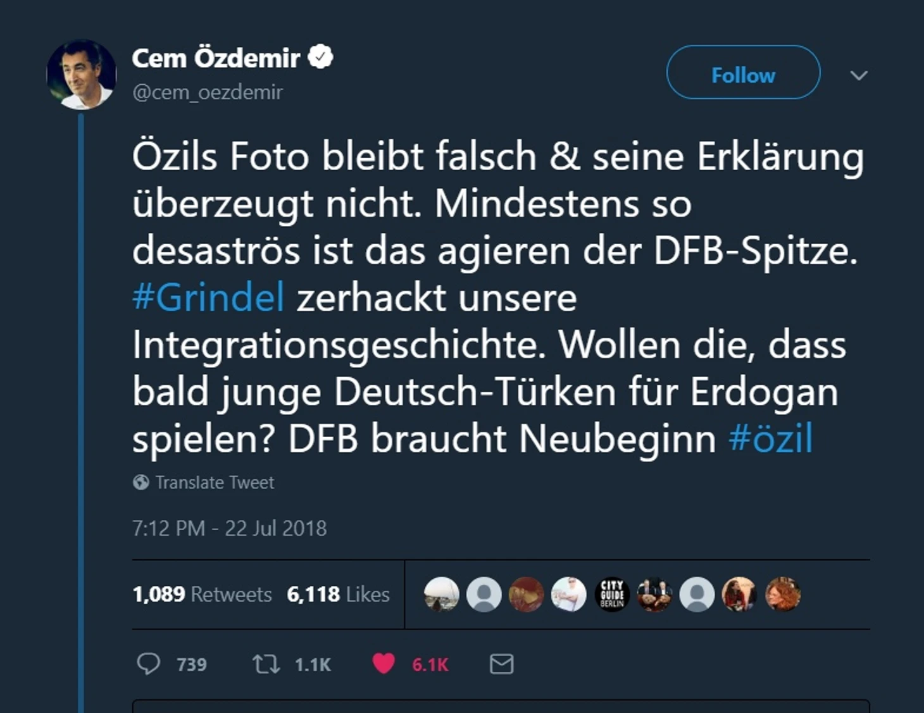Image resolution: width=924 pixels, height=713 pixels.
Task: Open the first liker avatar in row
Action: pos(441,595)
